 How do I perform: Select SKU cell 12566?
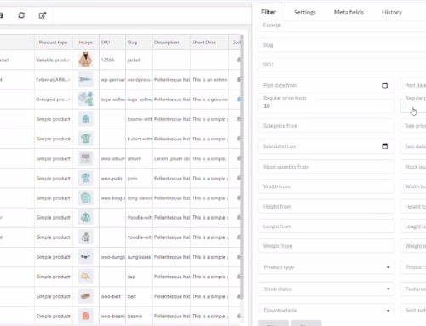pos(112,60)
